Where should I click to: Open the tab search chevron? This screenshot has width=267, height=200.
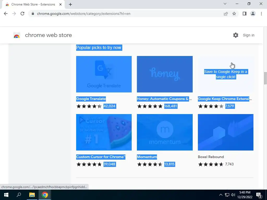point(225,4)
